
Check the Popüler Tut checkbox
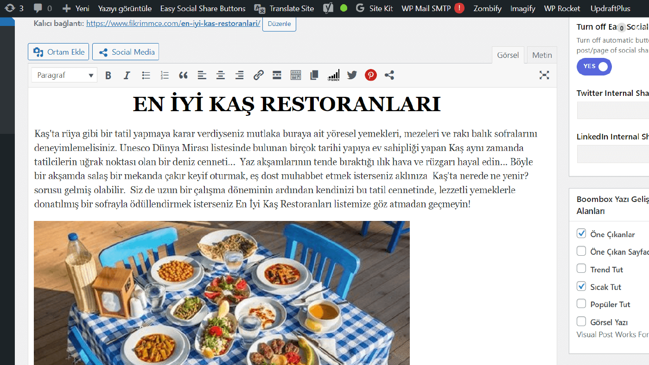click(581, 304)
